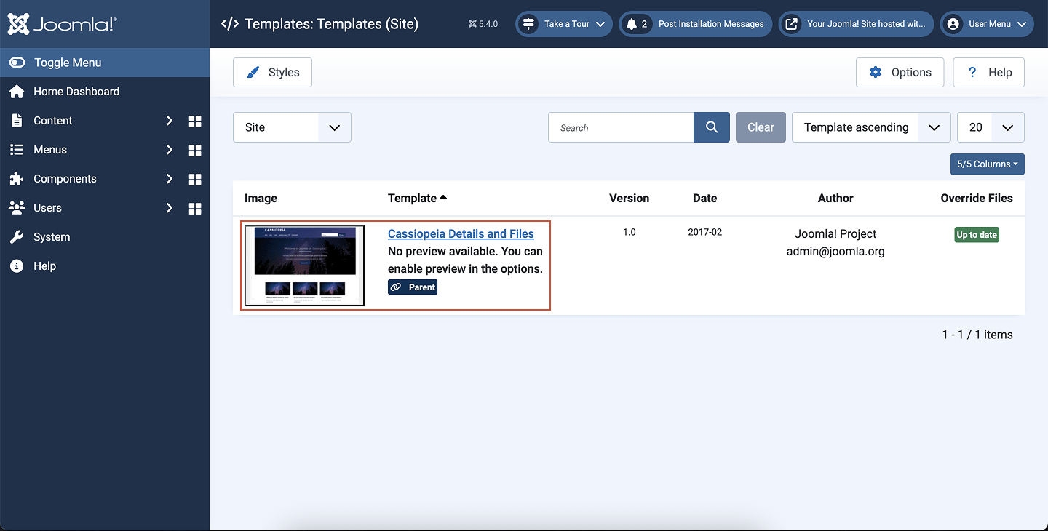Screen dimensions: 1048x531
Task: Click the Options gear icon
Action: coord(876,73)
